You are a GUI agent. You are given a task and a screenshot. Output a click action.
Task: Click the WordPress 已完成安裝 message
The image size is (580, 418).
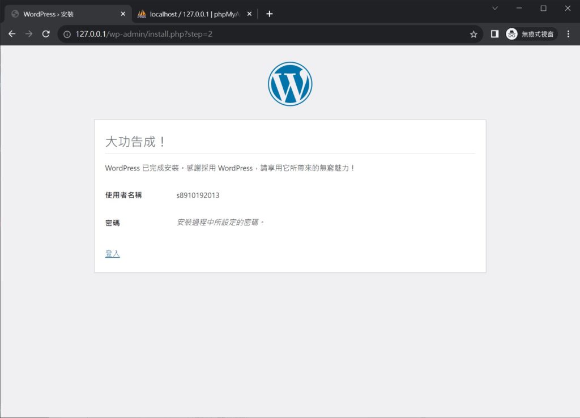(x=230, y=168)
